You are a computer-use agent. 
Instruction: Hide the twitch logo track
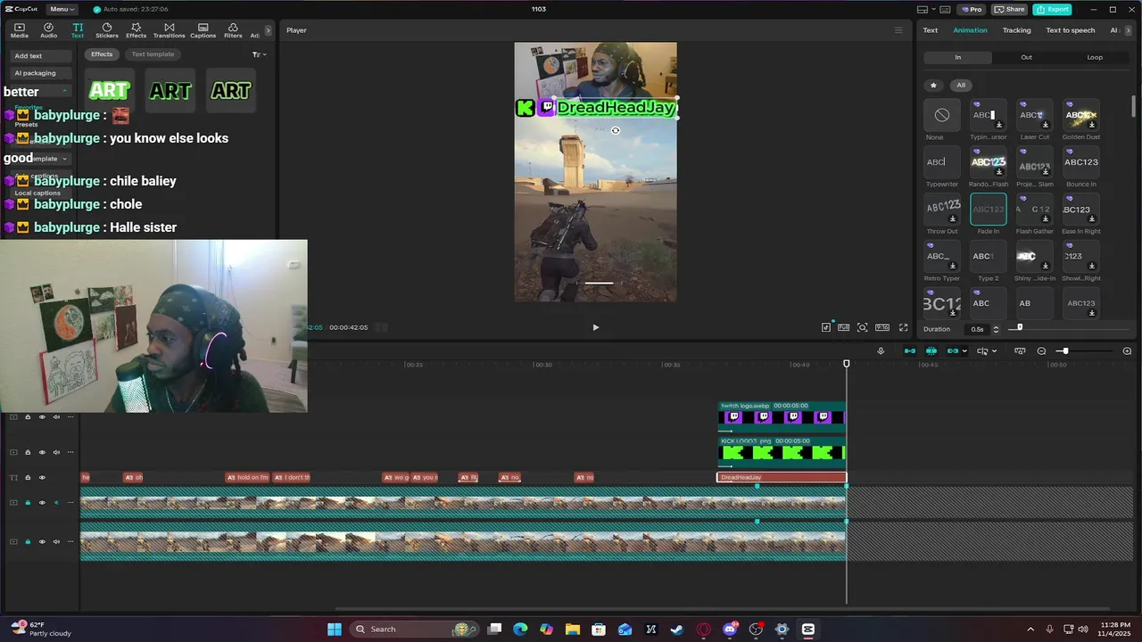[41, 416]
